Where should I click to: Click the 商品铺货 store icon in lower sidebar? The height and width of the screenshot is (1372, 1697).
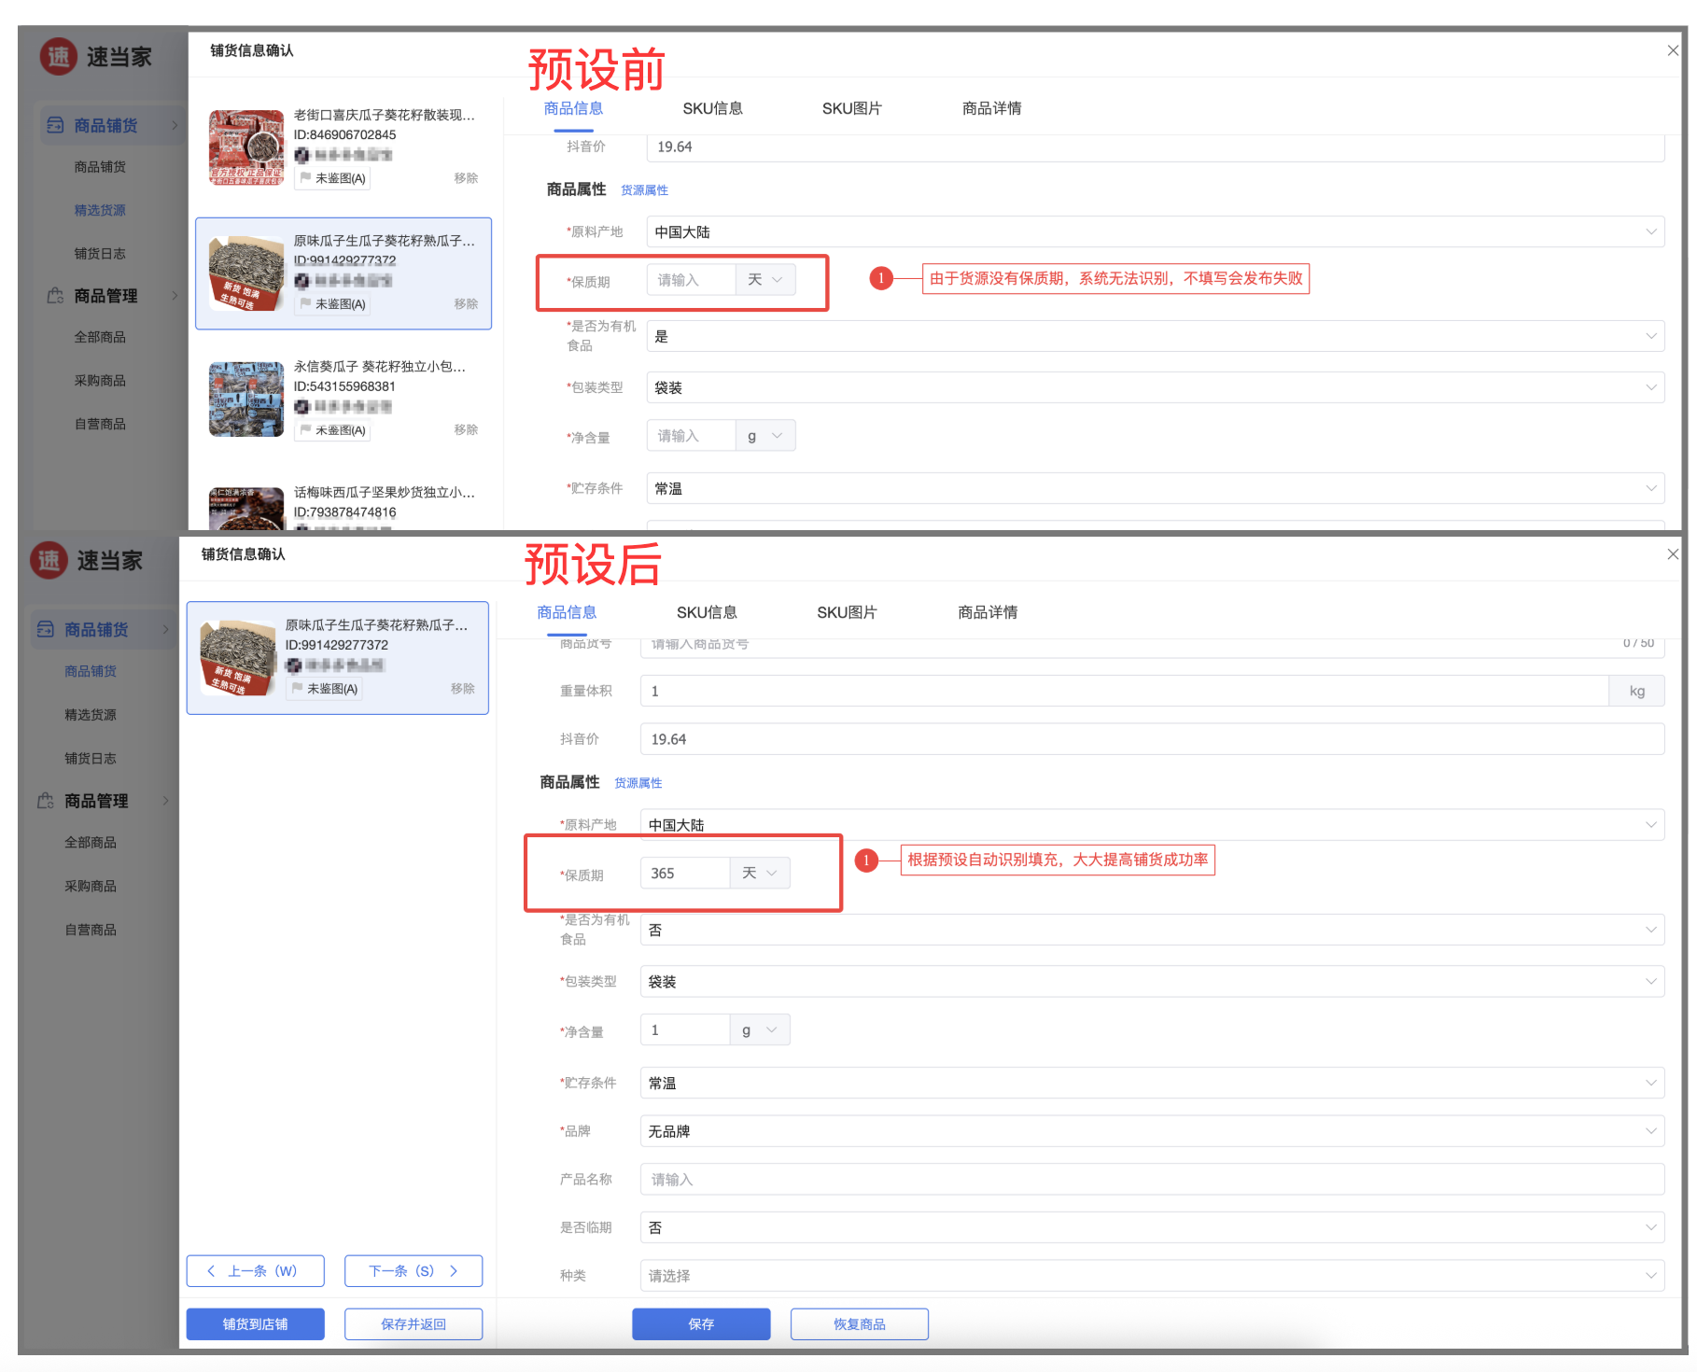[x=45, y=630]
